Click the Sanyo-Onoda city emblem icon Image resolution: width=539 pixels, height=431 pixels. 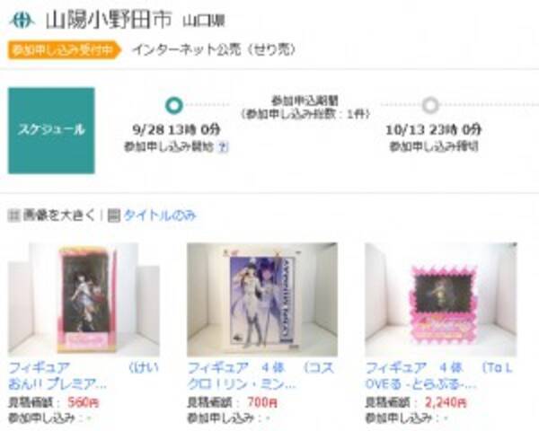[22, 20]
